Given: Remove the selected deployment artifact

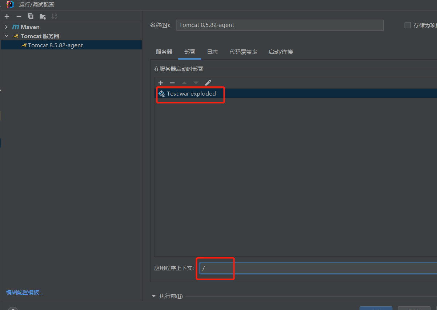Looking at the screenshot, I should [172, 83].
